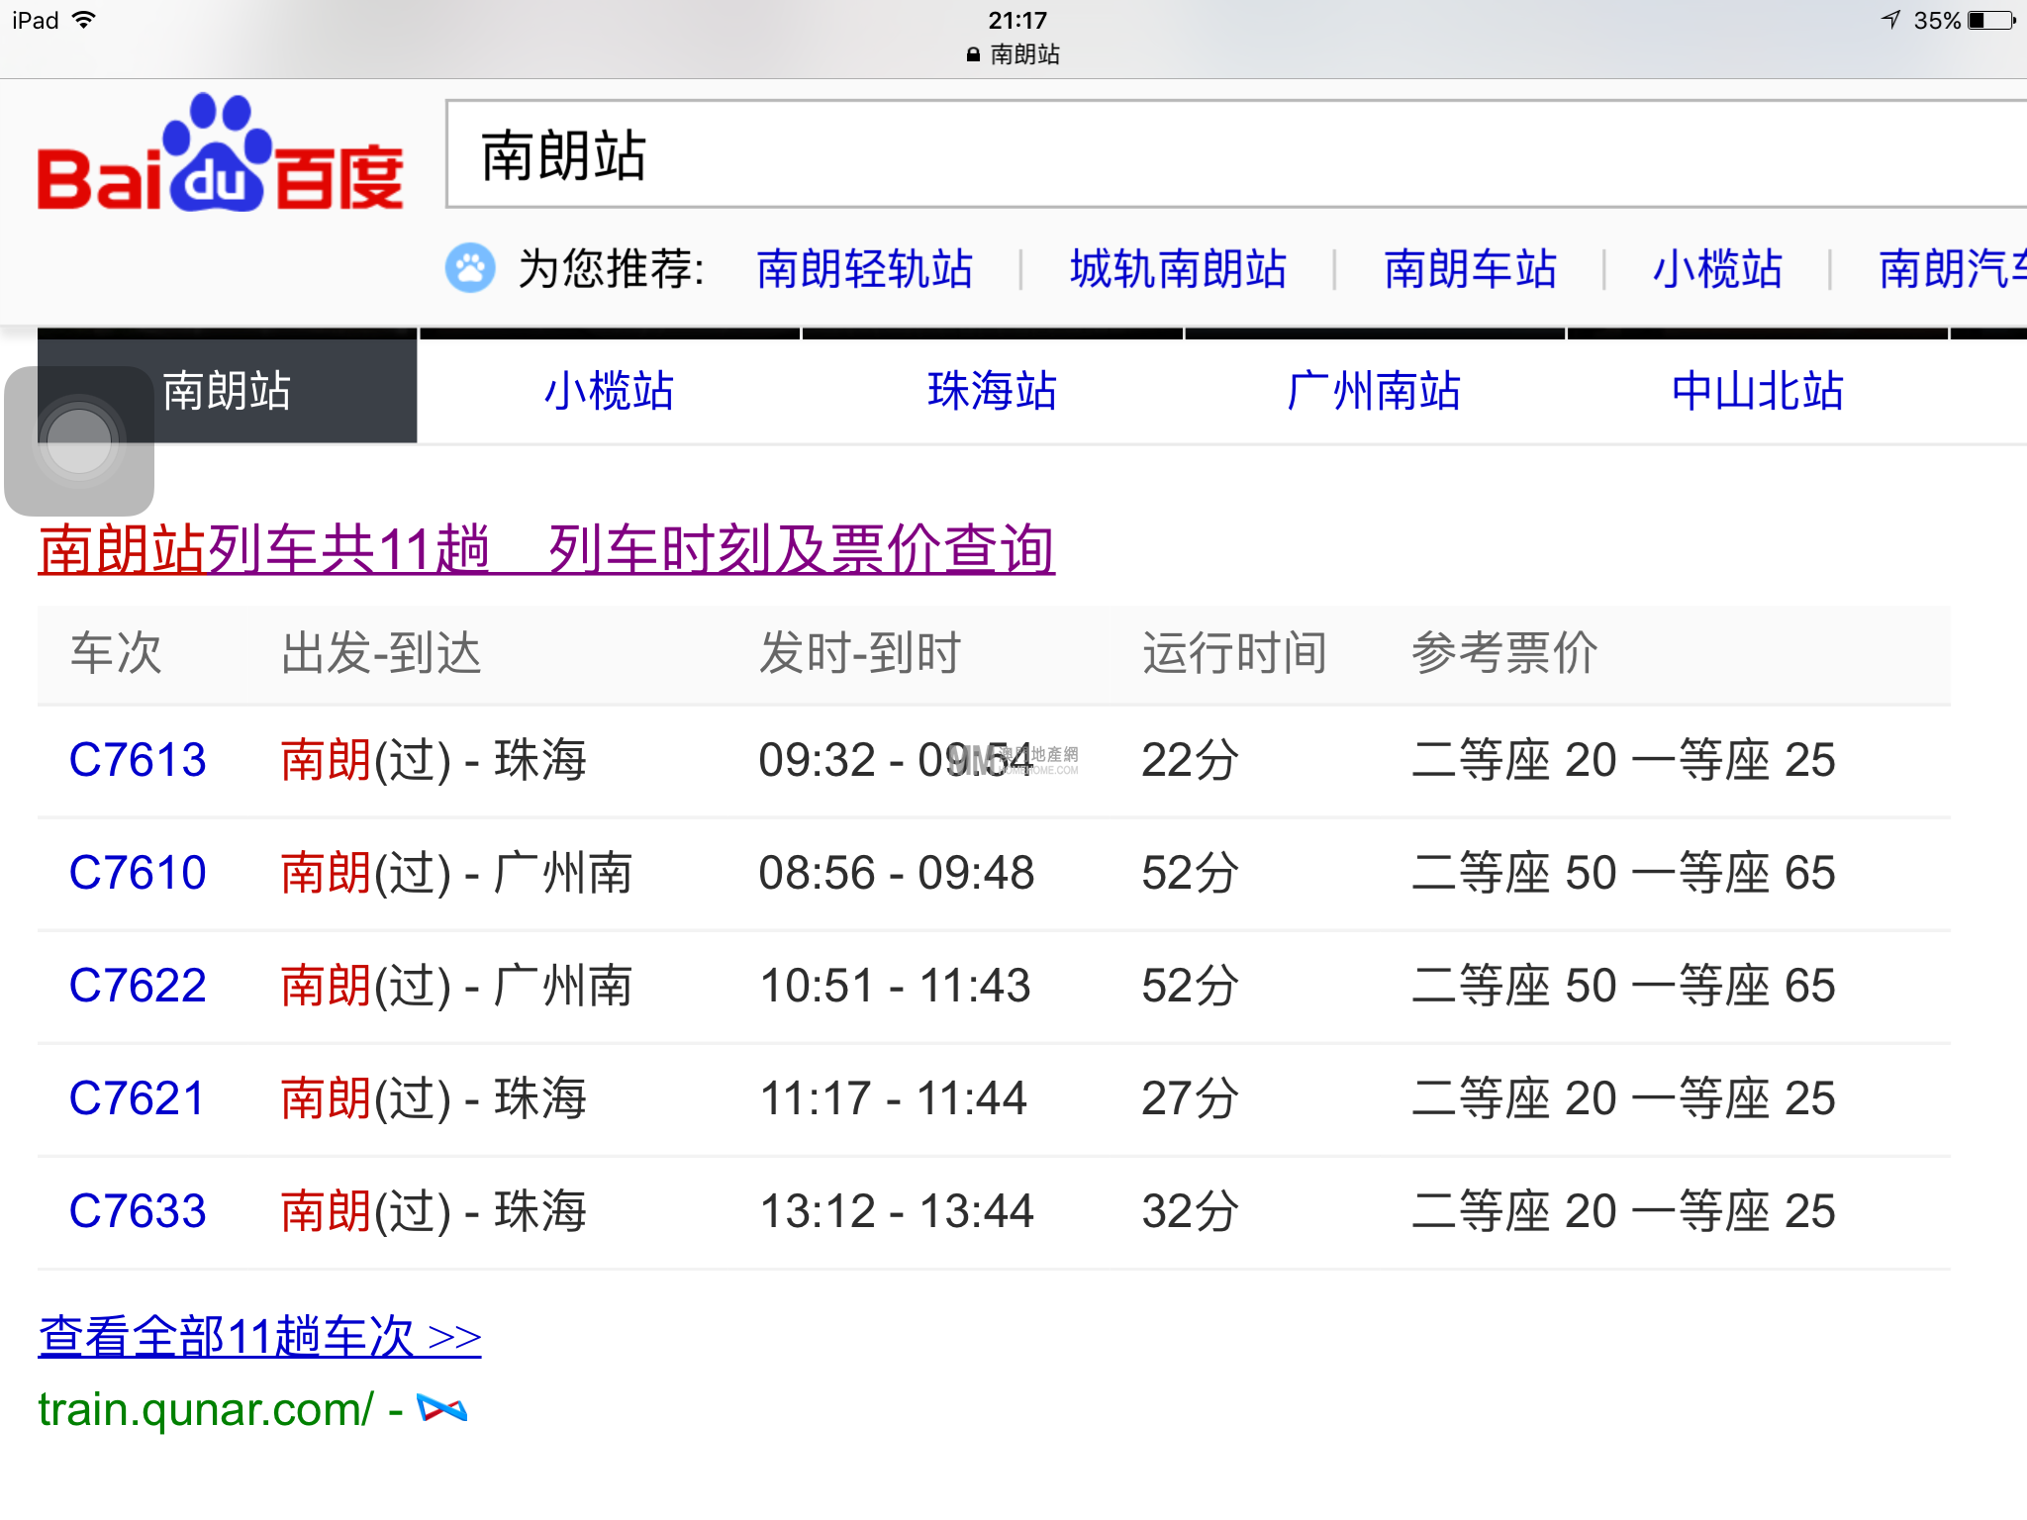Image resolution: width=2027 pixels, height=1520 pixels.
Task: Tap the battery indicator in status bar
Action: (1991, 21)
